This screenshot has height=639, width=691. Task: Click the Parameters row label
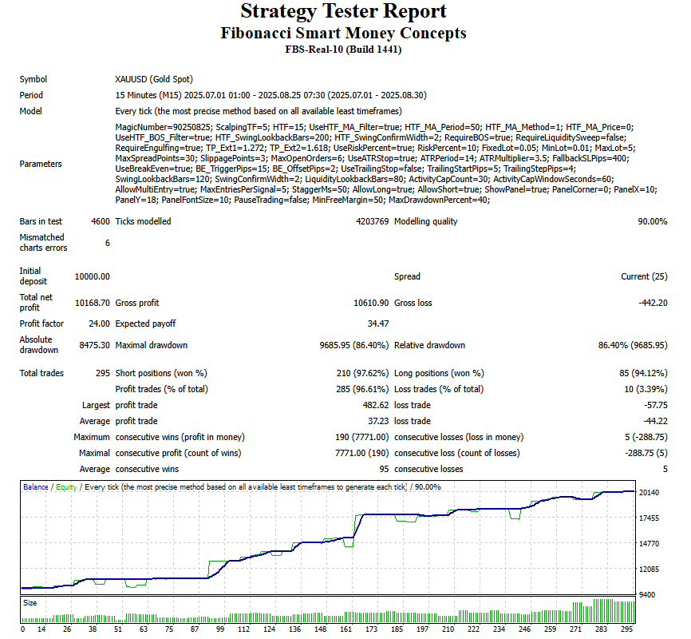pos(41,165)
